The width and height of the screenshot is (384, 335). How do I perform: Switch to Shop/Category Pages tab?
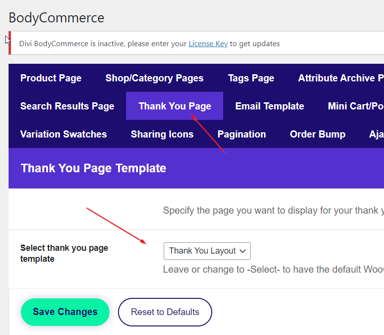[x=154, y=78]
